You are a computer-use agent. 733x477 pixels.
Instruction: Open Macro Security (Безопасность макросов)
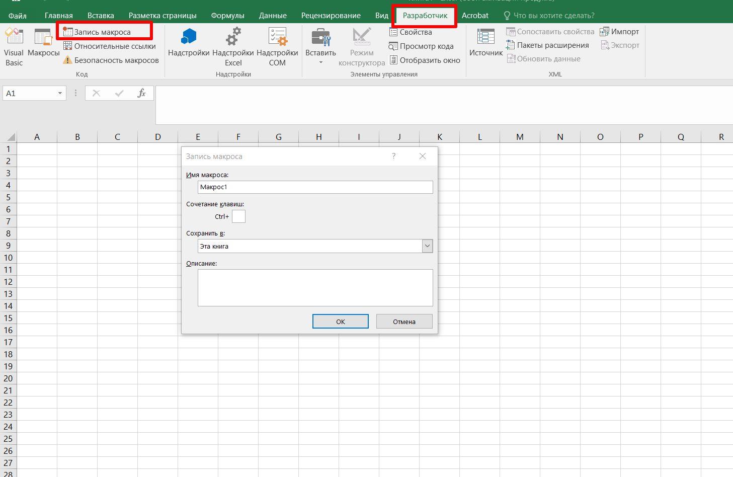click(x=111, y=60)
